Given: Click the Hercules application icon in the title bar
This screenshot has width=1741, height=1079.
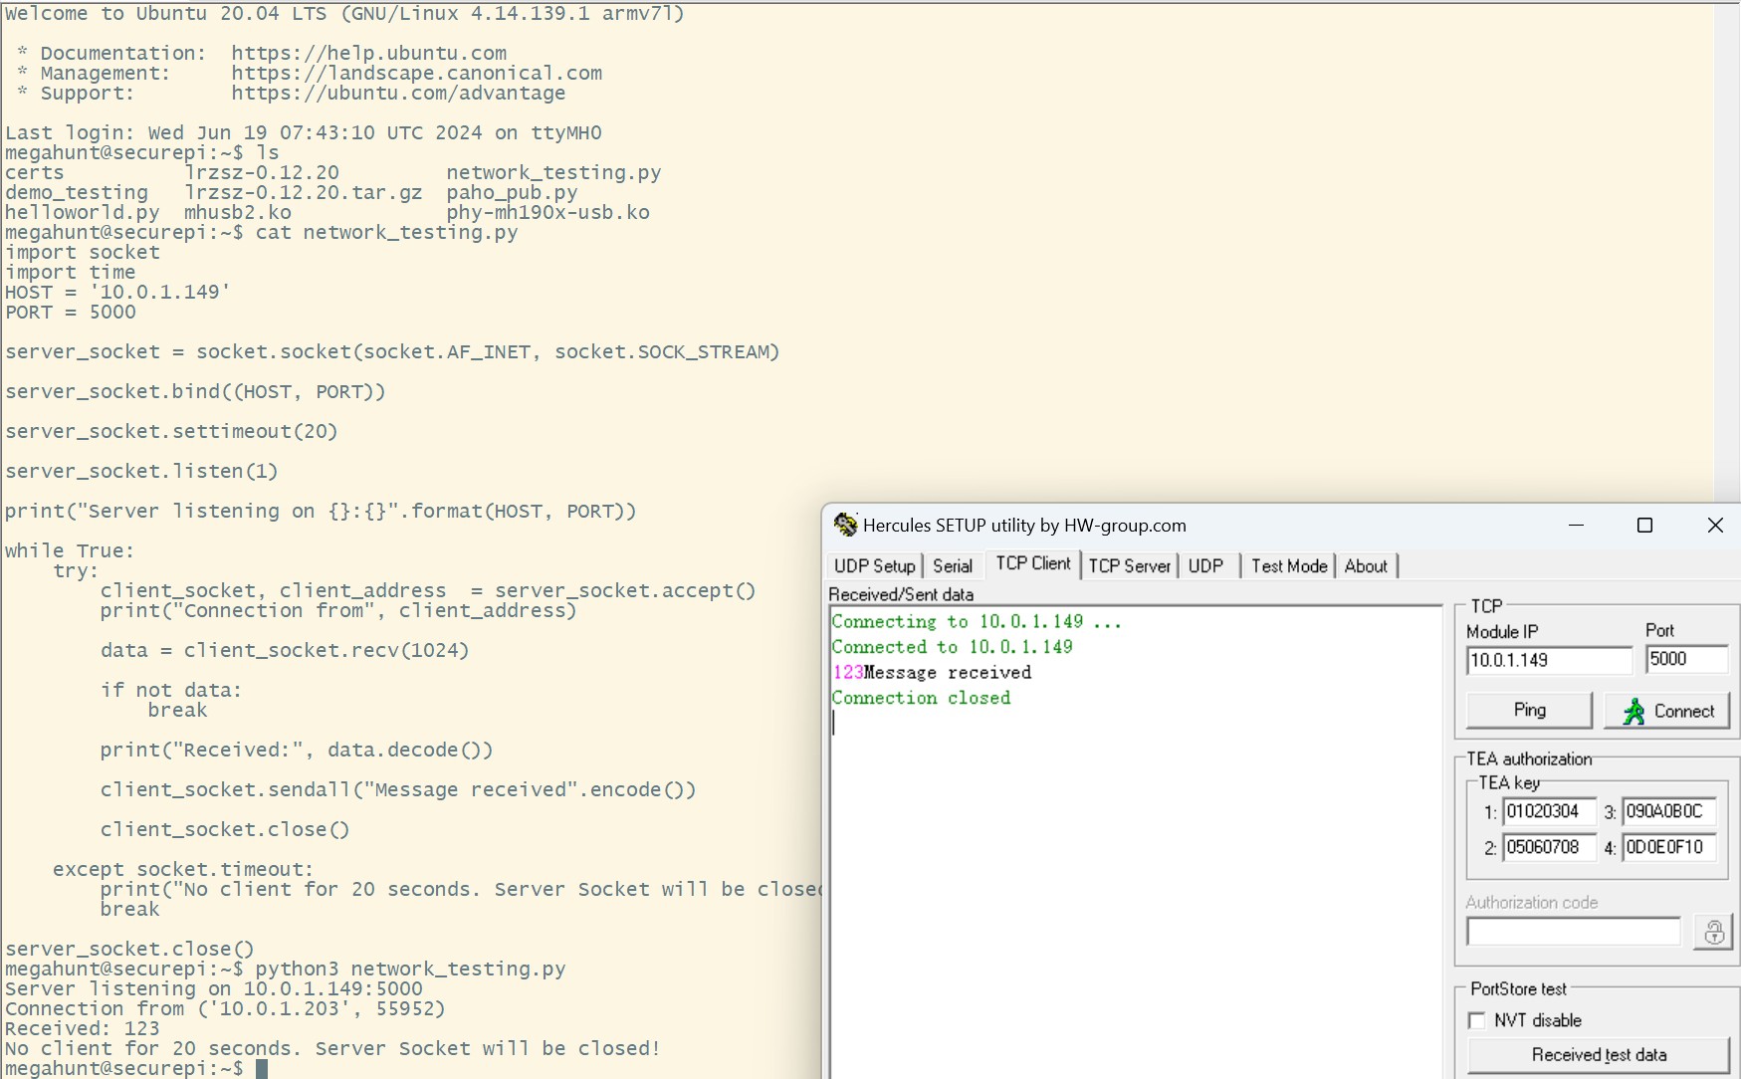Looking at the screenshot, I should [x=846, y=525].
